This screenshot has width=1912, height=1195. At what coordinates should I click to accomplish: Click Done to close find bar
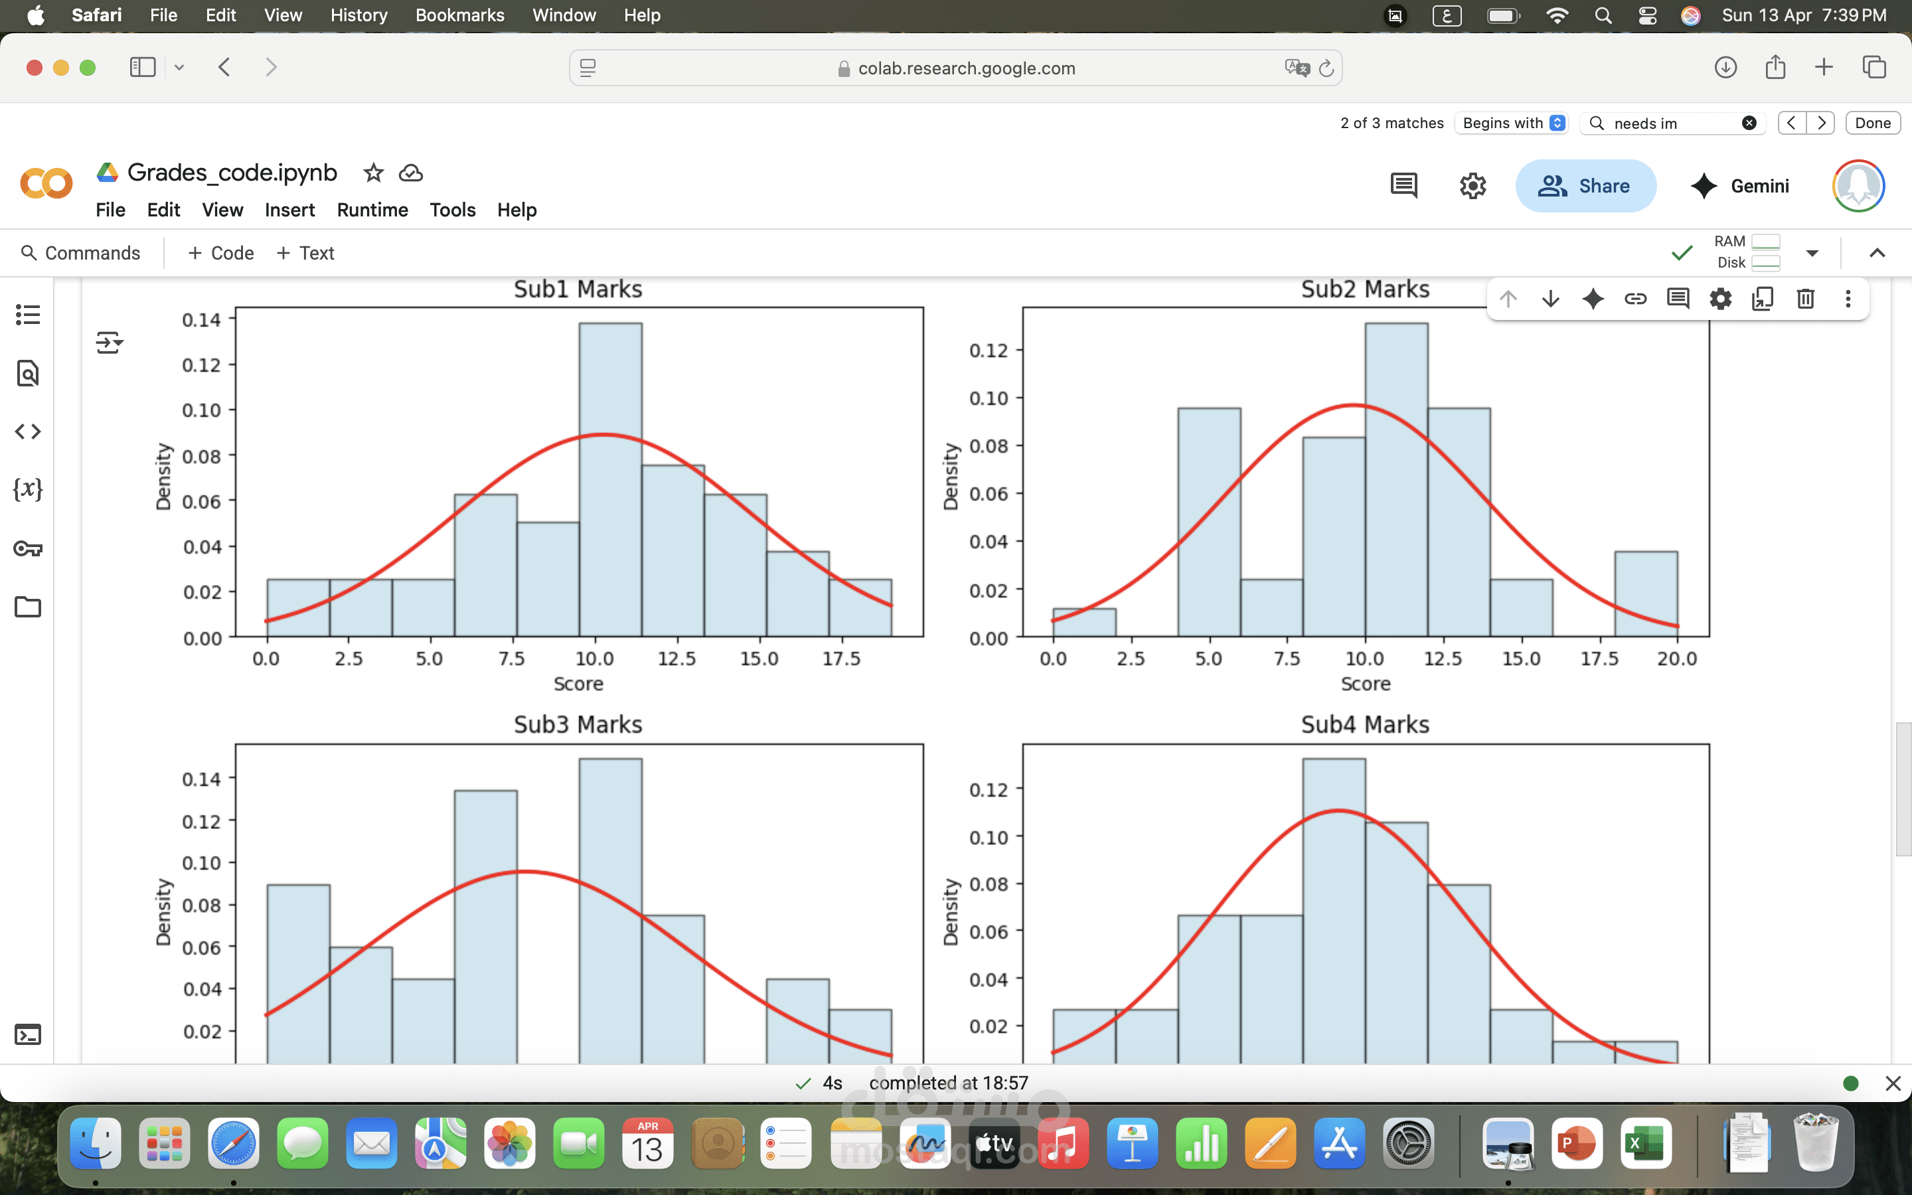coord(1872,123)
